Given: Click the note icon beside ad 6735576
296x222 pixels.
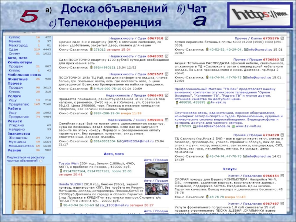Looking at the screenshot, I should pos(282,38).
